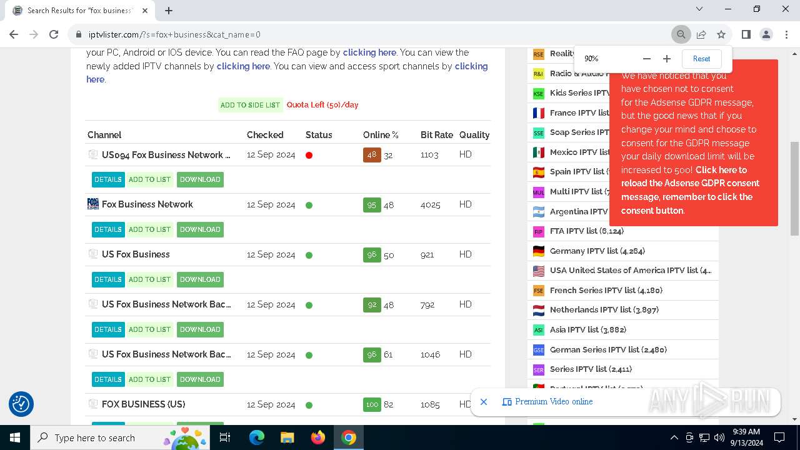The height and width of the screenshot is (450, 800).
Task: Download the Fox Business Network channel
Action: [200, 229]
